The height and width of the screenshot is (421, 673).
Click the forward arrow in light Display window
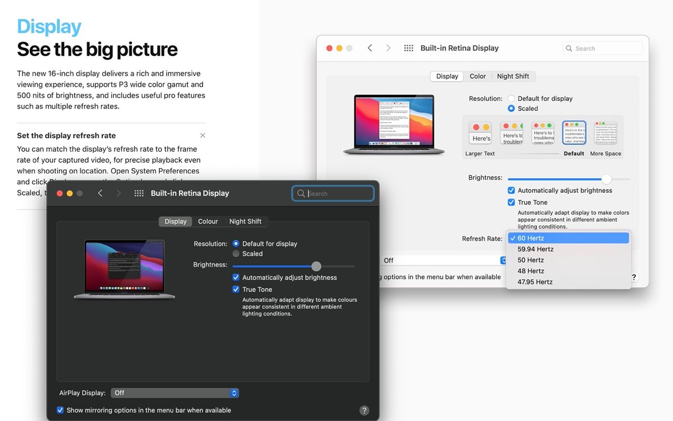(388, 48)
